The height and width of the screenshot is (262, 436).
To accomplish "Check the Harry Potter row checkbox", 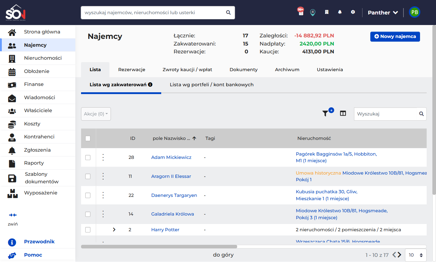I will [x=88, y=230].
